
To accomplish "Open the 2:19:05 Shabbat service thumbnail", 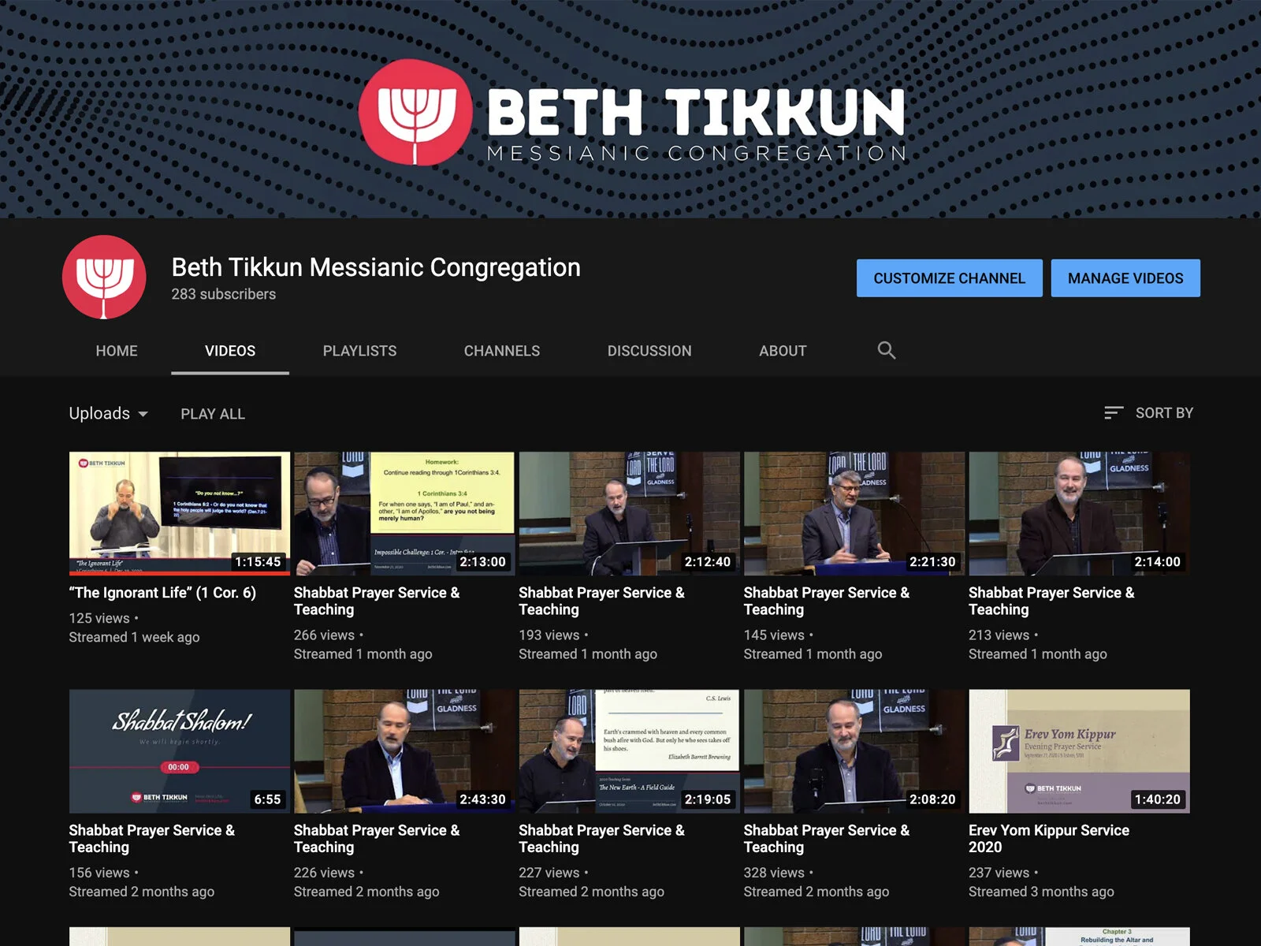I will (x=629, y=751).
